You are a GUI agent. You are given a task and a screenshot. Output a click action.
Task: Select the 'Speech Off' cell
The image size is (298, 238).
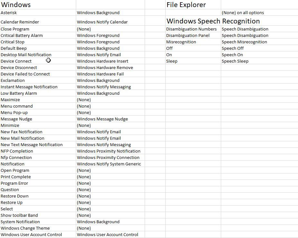[x=259, y=48]
